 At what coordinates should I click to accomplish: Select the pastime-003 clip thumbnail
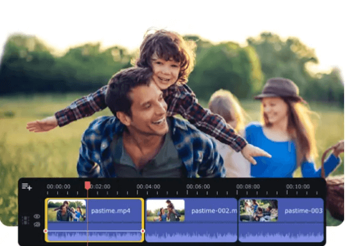pos(259,211)
